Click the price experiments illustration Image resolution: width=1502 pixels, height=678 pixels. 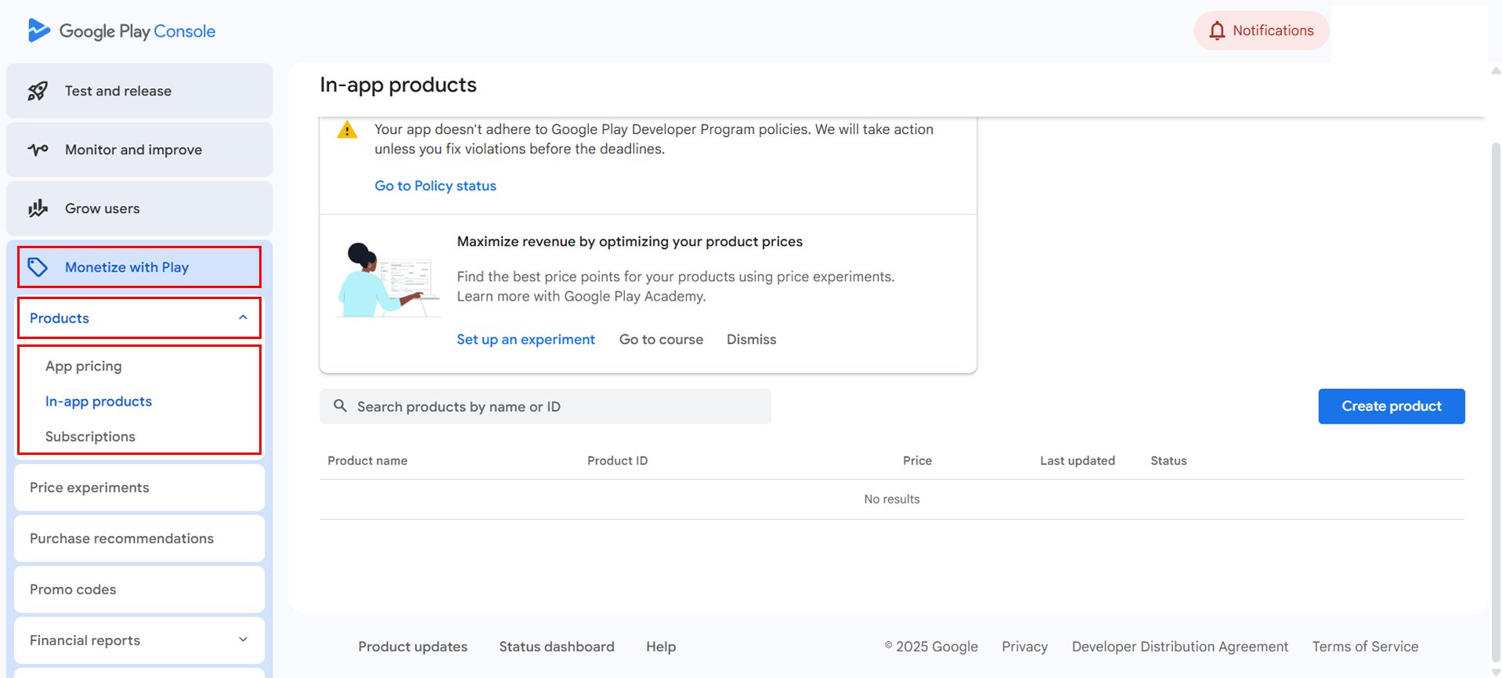click(388, 279)
